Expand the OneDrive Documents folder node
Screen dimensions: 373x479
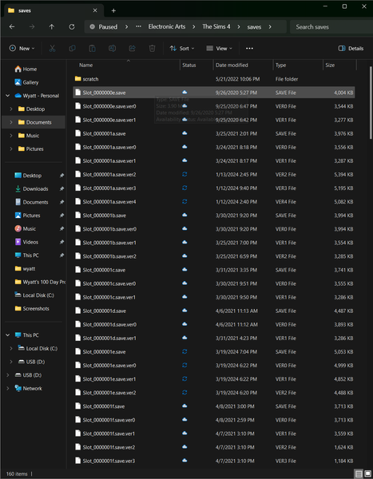pyautogui.click(x=11, y=122)
